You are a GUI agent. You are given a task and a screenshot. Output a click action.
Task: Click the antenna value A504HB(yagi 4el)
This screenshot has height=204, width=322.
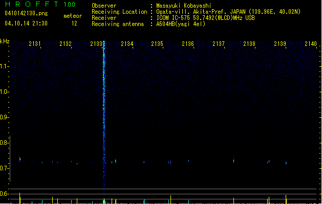pyautogui.click(x=181, y=24)
